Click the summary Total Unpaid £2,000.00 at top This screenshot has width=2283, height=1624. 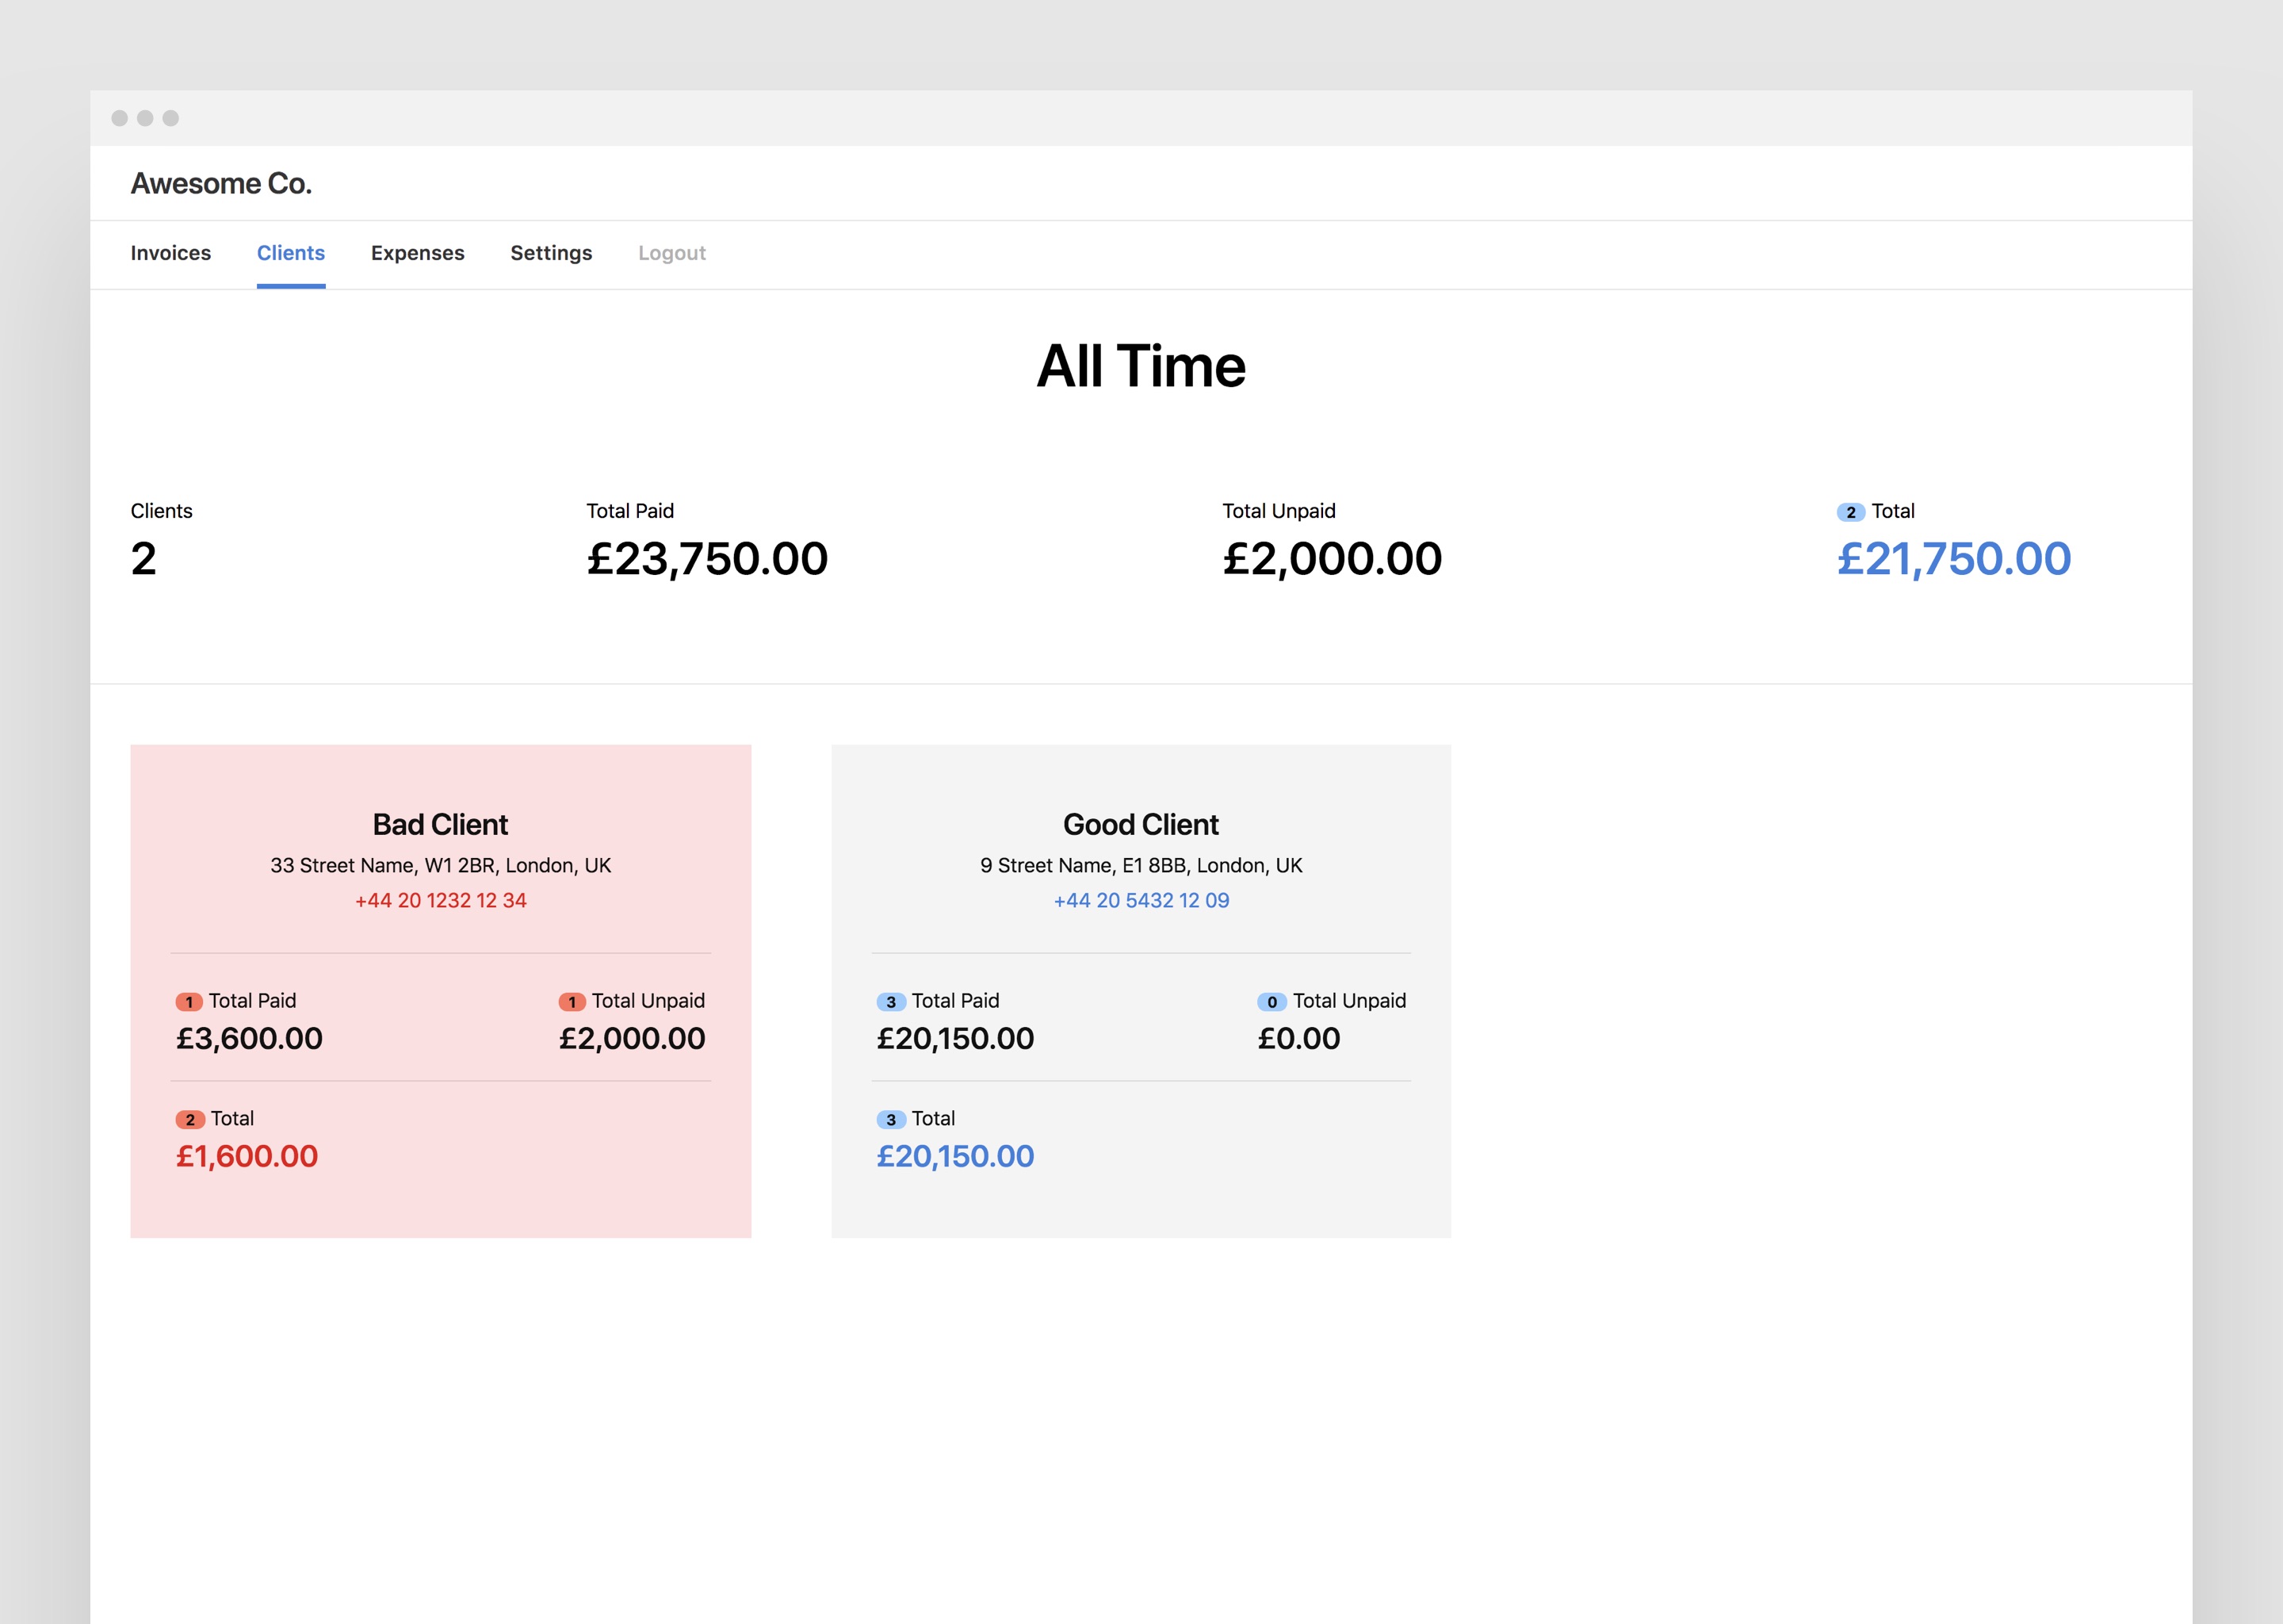click(1333, 559)
